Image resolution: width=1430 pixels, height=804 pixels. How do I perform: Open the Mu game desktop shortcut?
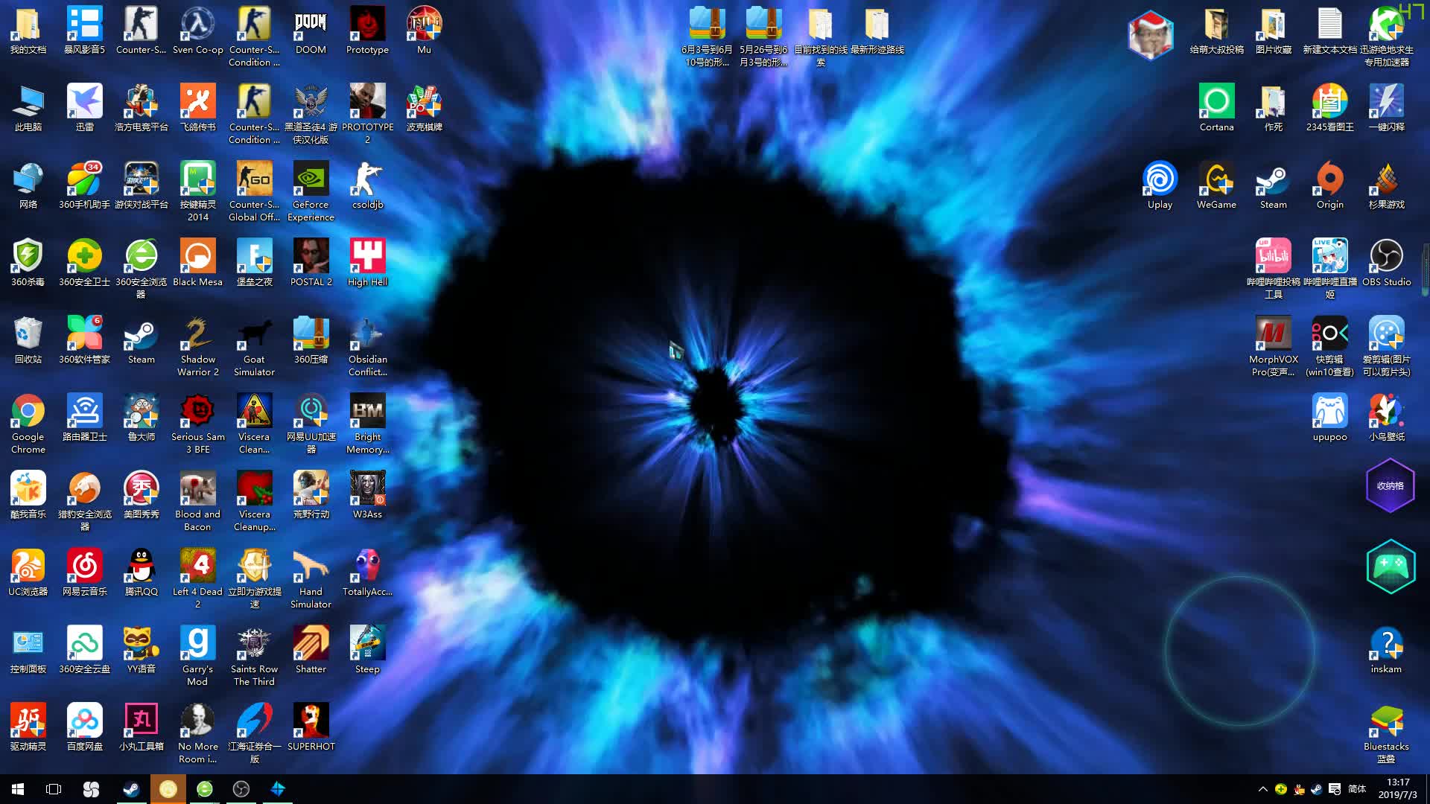424,31
